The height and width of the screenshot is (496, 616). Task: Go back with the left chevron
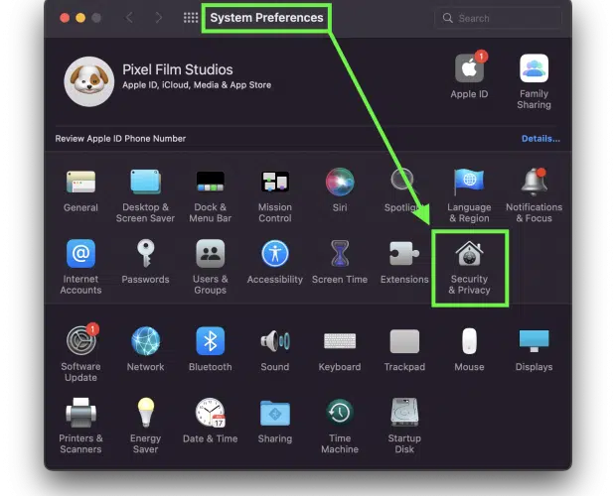tap(129, 18)
